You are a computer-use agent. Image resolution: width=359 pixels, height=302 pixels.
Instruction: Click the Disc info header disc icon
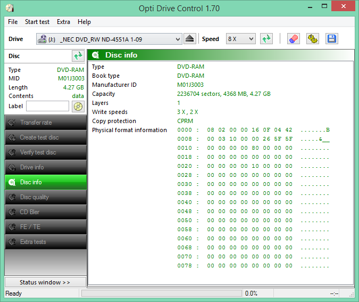(96, 55)
